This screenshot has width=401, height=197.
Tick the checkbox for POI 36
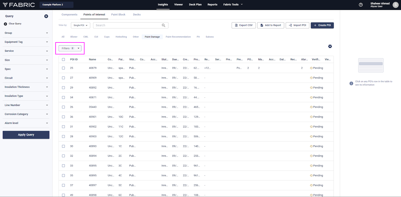(63, 117)
